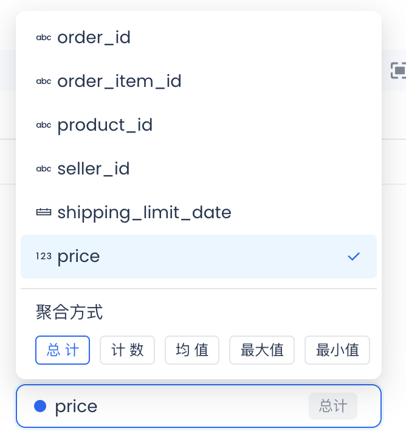406x434 pixels.
Task: Click the string type icon for product_id
Action: [x=44, y=125]
